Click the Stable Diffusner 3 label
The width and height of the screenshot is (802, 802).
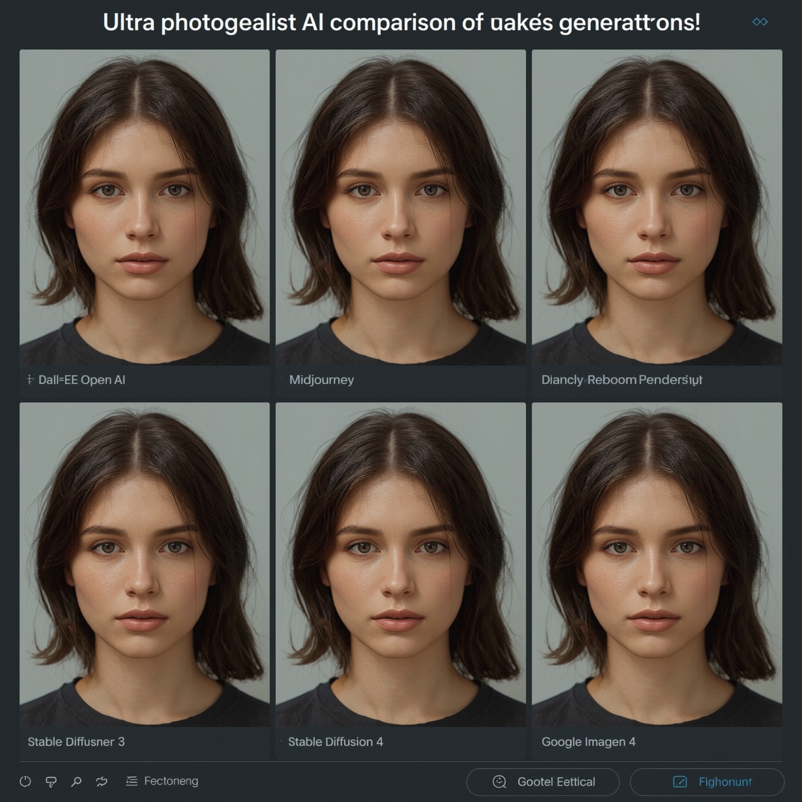[x=76, y=742]
